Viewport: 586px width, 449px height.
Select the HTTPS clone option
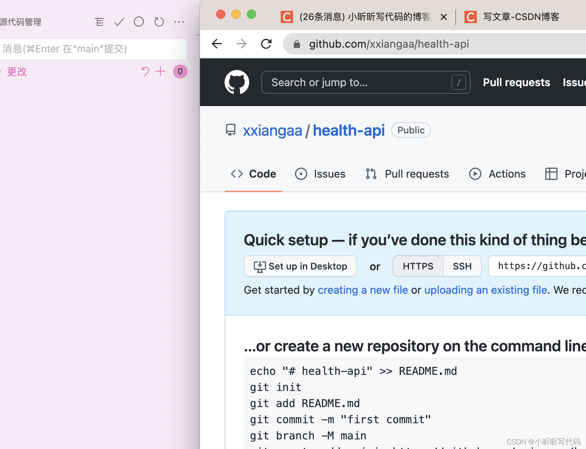point(418,266)
